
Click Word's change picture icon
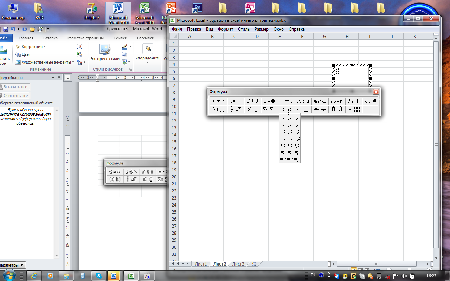point(79,54)
